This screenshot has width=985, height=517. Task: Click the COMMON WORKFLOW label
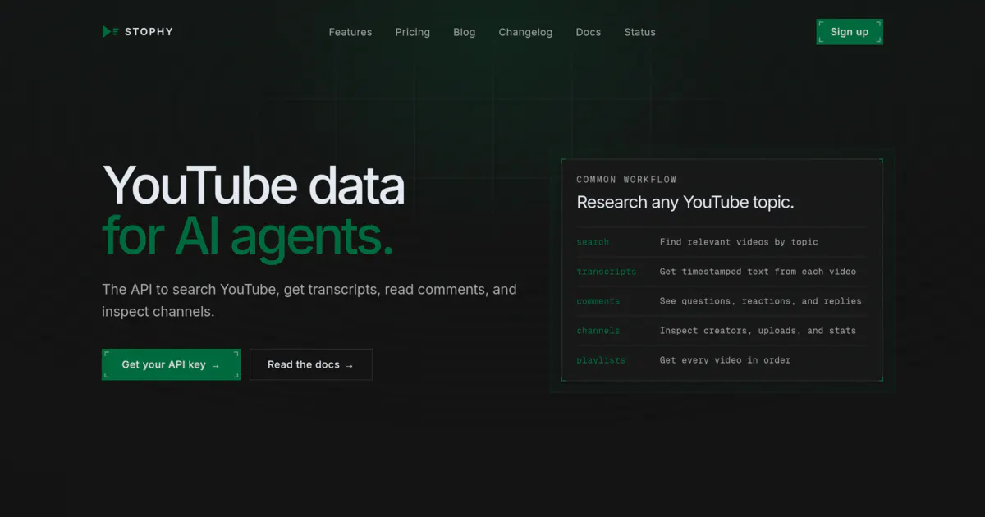626,180
